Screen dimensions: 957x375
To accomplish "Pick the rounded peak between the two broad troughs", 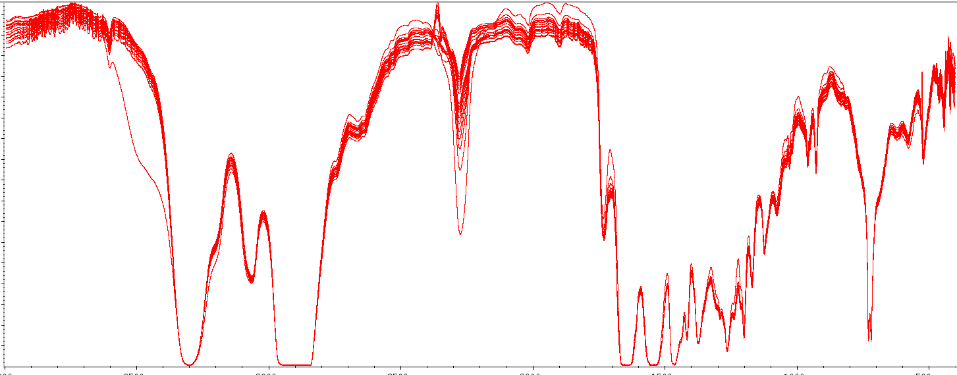I will point(231,157).
